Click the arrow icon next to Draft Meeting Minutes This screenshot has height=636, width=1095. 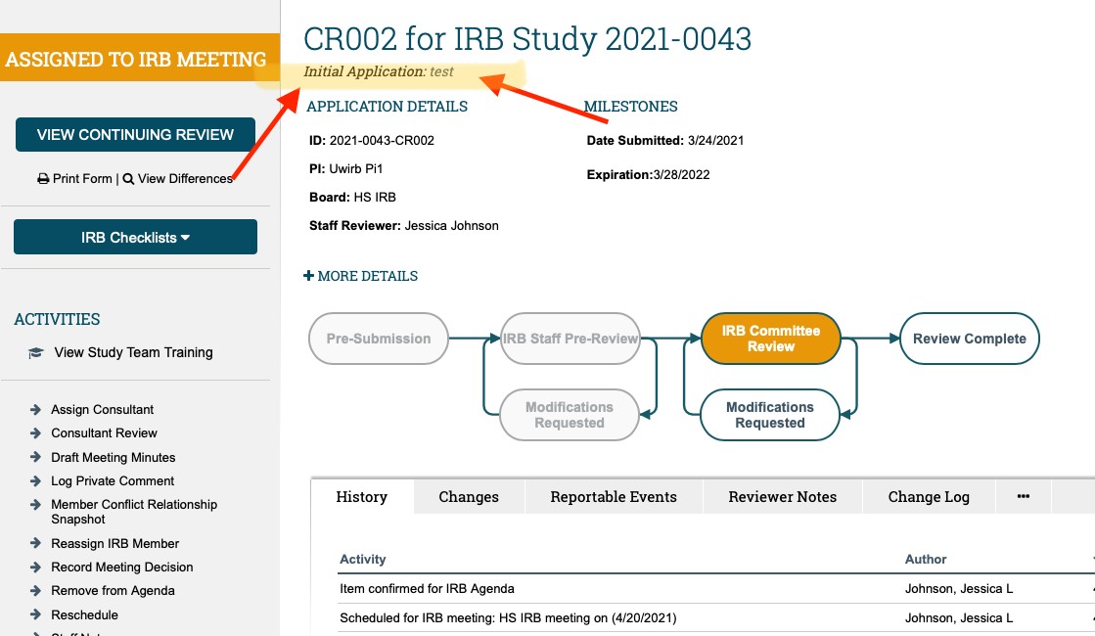(35, 457)
